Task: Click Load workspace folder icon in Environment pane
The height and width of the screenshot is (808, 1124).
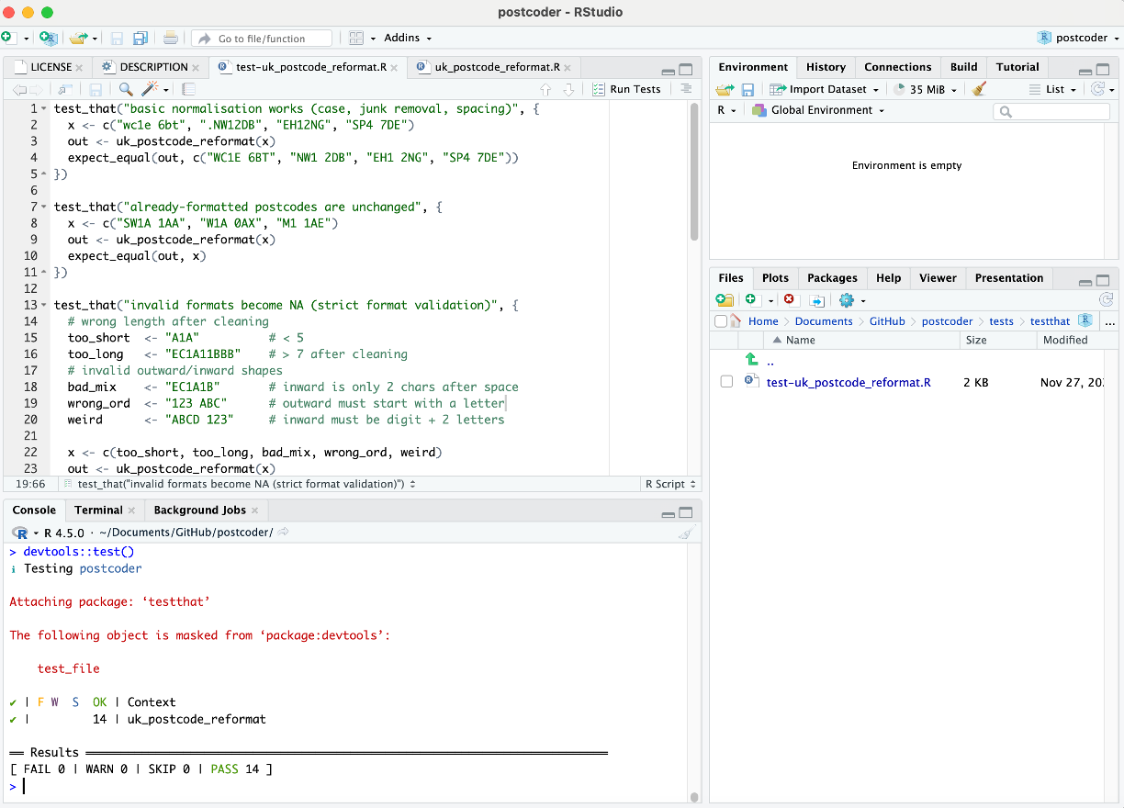Action: 725,89
